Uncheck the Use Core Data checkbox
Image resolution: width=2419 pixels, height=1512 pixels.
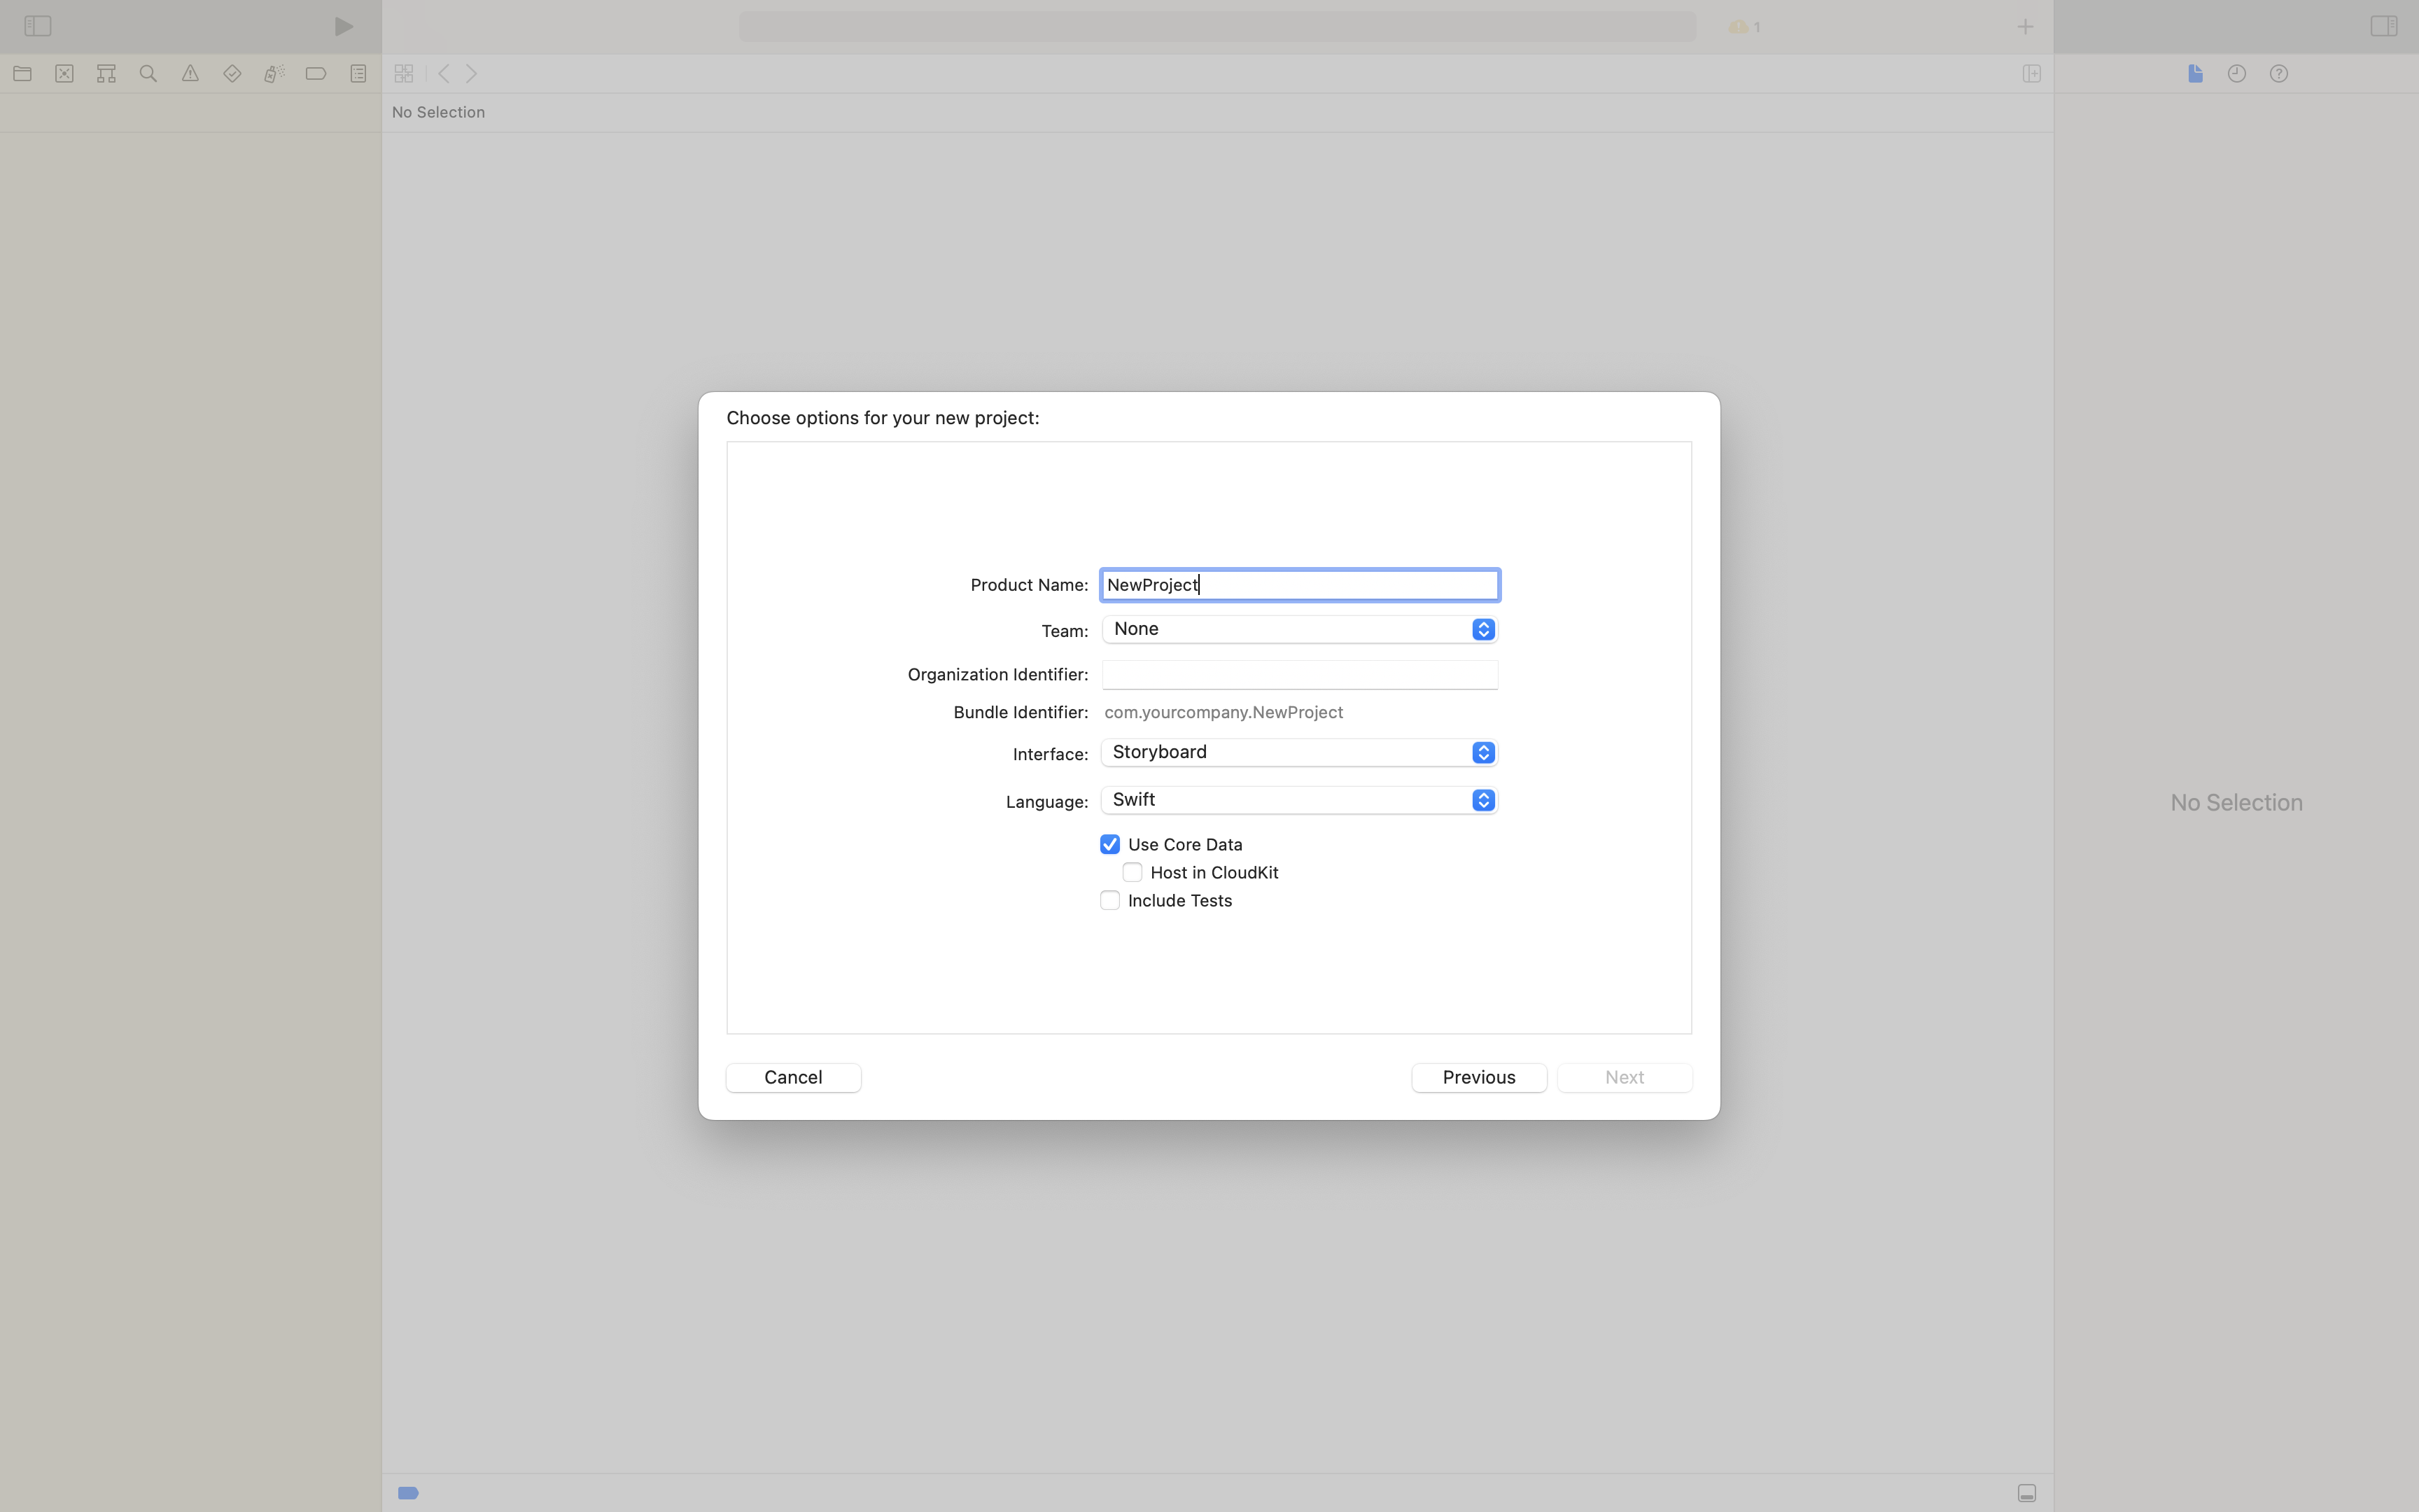[x=1109, y=845]
